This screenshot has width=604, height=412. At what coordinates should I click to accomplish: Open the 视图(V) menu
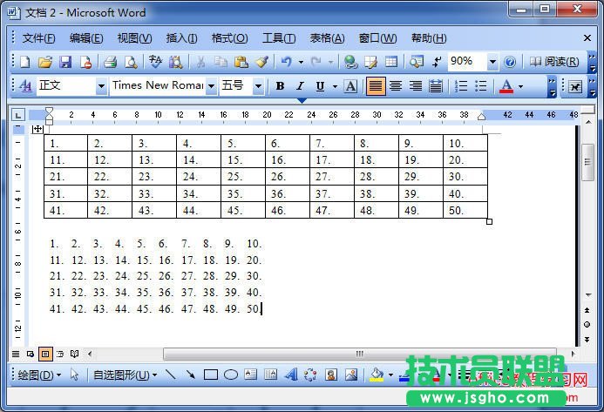point(134,38)
